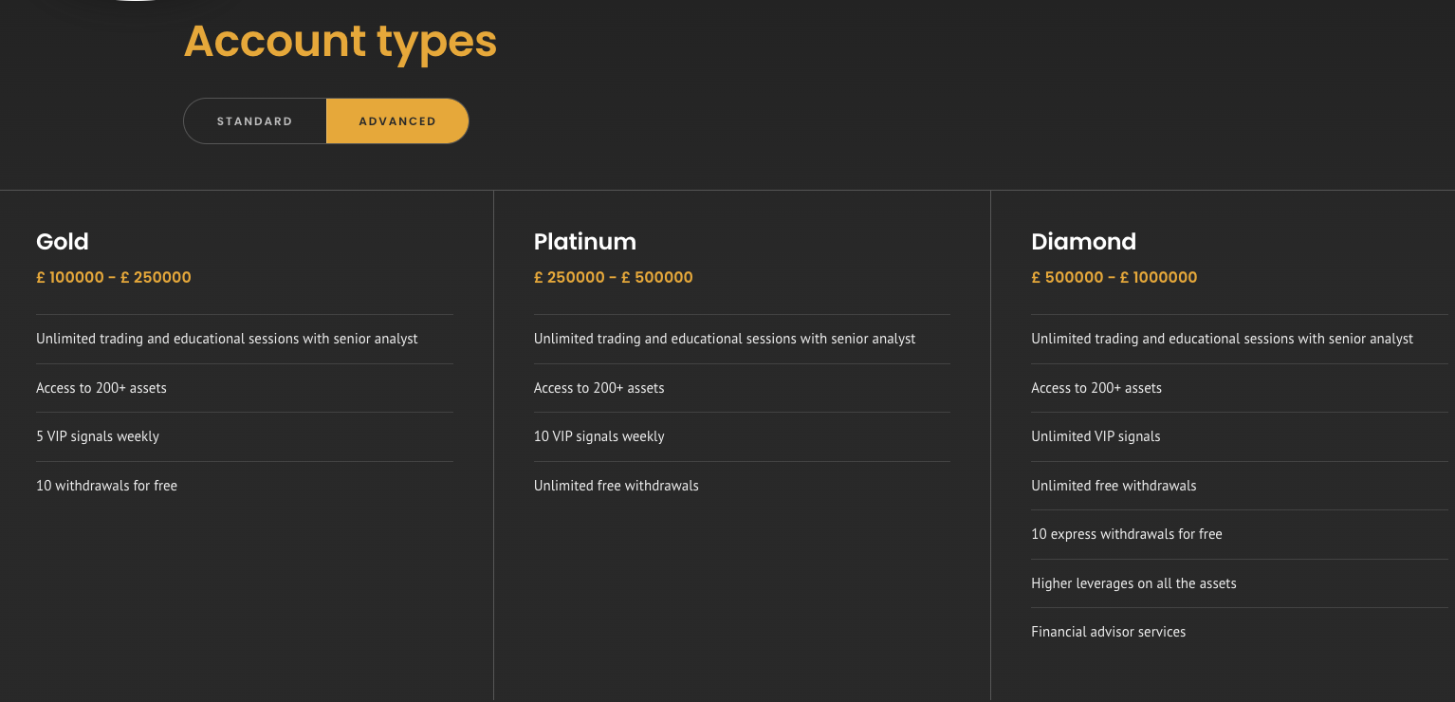Screen dimensions: 1455x702
Task: Click Platinum's Access to 200+ assets row
Action: (x=742, y=388)
